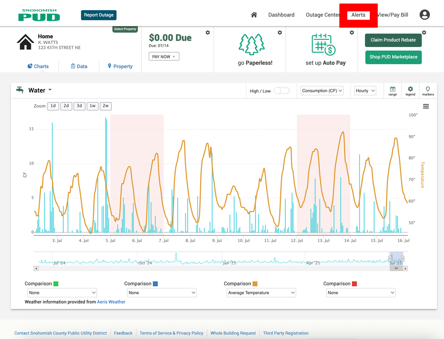The image size is (444, 339).
Task: Set chart zoom to 2d
Action: point(66,106)
